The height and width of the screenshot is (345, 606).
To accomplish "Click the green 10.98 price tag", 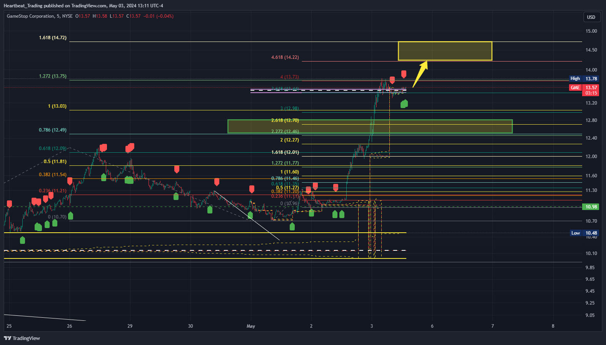I will tap(591, 207).
